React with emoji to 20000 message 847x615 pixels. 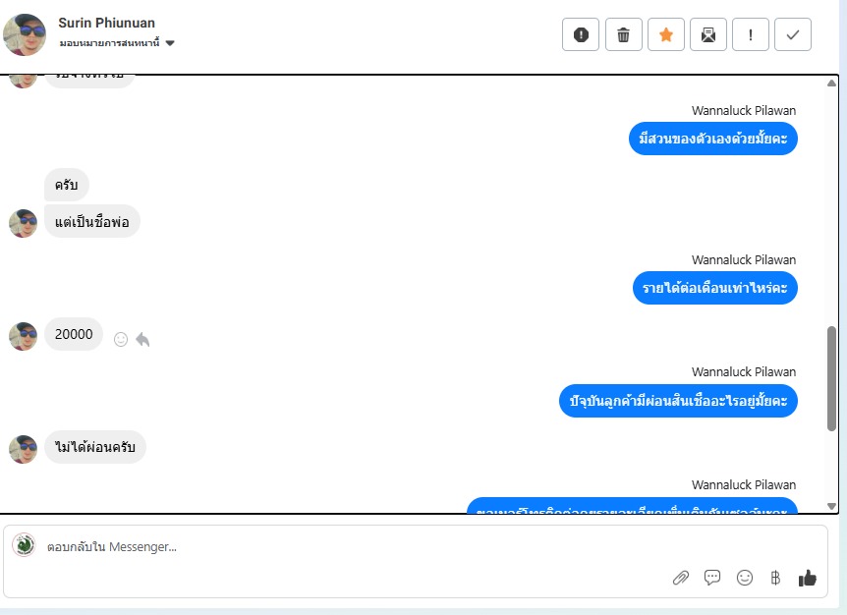pos(121,339)
